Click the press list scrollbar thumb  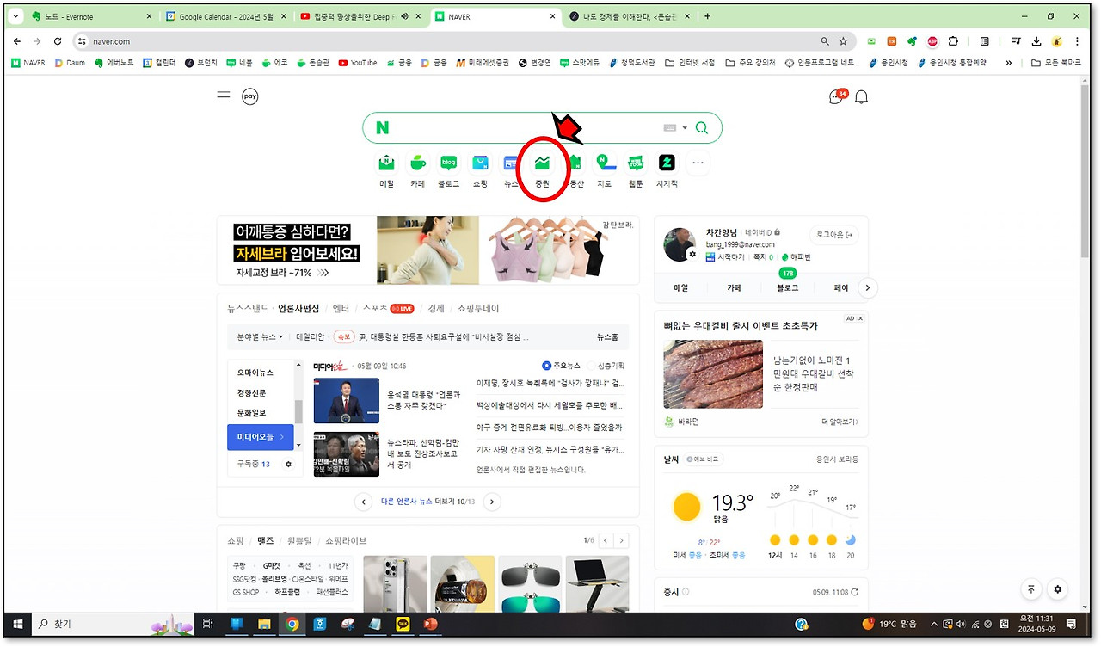click(x=298, y=411)
